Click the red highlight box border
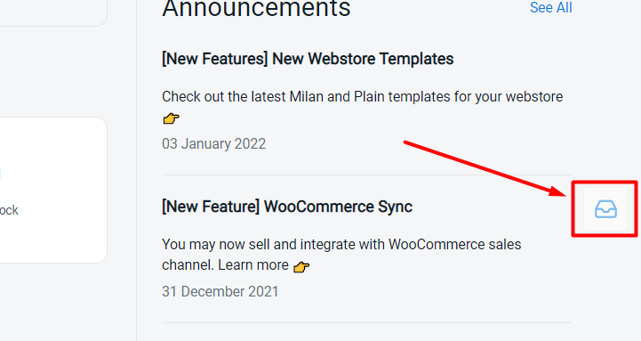The width and height of the screenshot is (641, 341). (605, 183)
